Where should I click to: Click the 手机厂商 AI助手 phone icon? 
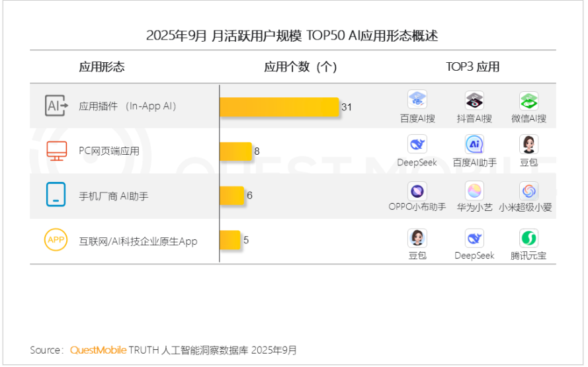click(56, 195)
